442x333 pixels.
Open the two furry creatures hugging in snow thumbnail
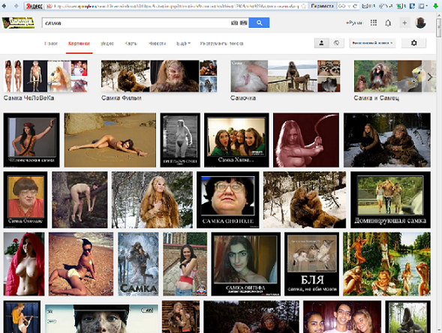click(x=305, y=199)
